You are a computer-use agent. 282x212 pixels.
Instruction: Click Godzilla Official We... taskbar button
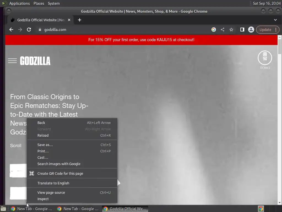click(125, 209)
